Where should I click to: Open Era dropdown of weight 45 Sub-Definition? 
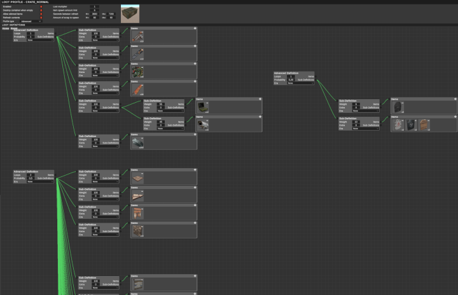pos(170,129)
